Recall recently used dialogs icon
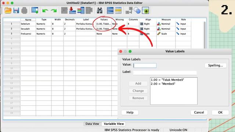 tap(35, 11)
